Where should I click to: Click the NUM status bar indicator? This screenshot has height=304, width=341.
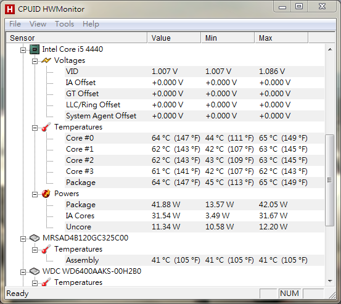click(289, 294)
